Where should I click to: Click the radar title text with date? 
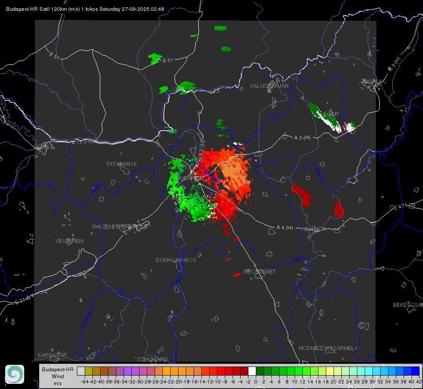(85, 9)
